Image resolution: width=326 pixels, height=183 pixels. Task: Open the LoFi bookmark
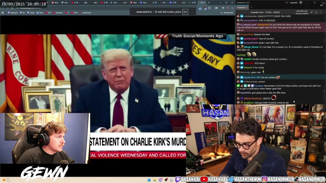[x=48, y=12]
